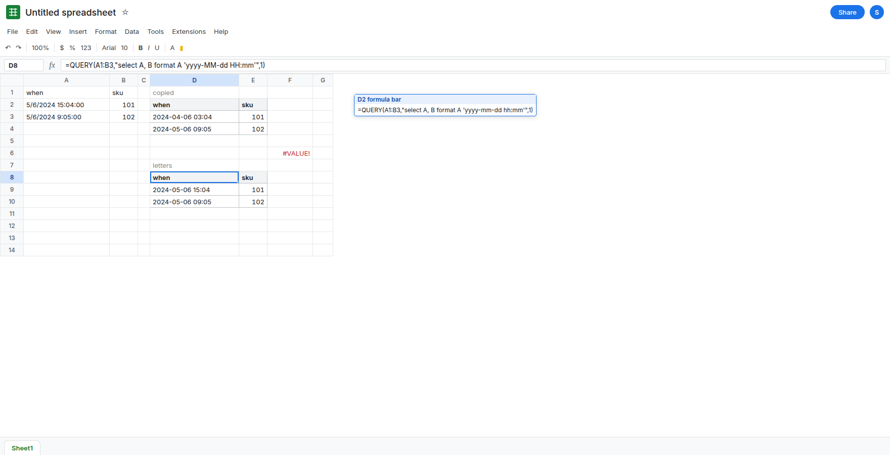890x455 pixels.
Task: Format as percent
Action: [72, 48]
